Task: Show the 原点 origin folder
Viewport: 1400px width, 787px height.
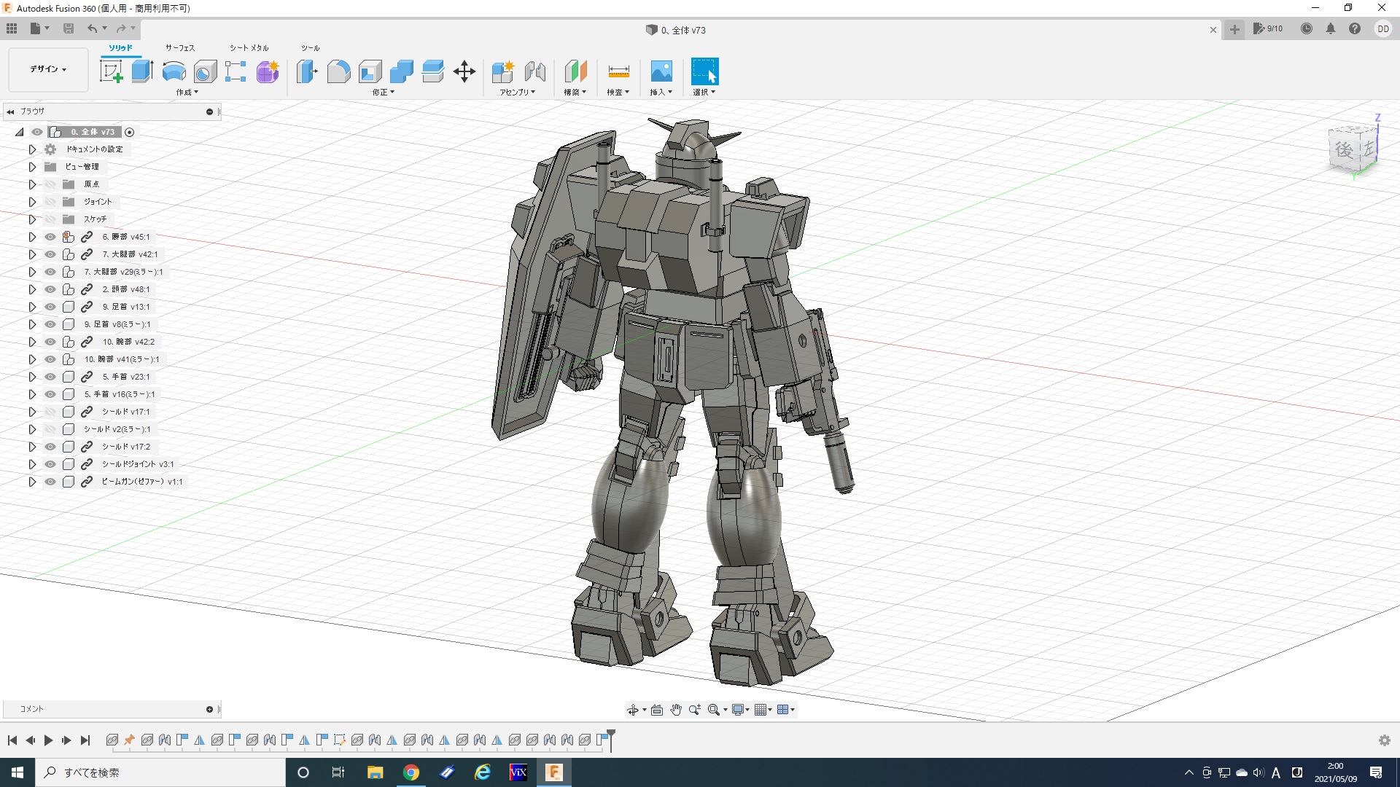Action: (x=50, y=184)
